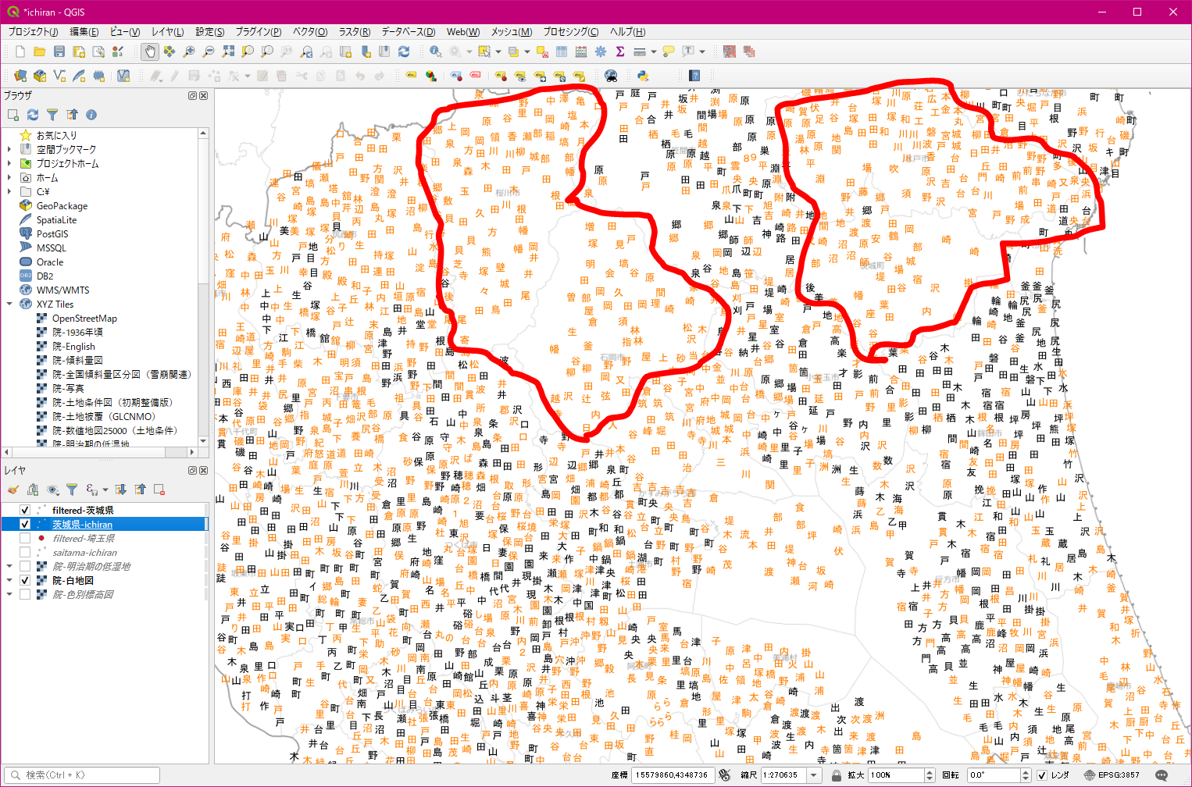The height and width of the screenshot is (787, 1192).
Task: Enable the filtered-埼玉県 layer checkbox
Action: [x=25, y=539]
